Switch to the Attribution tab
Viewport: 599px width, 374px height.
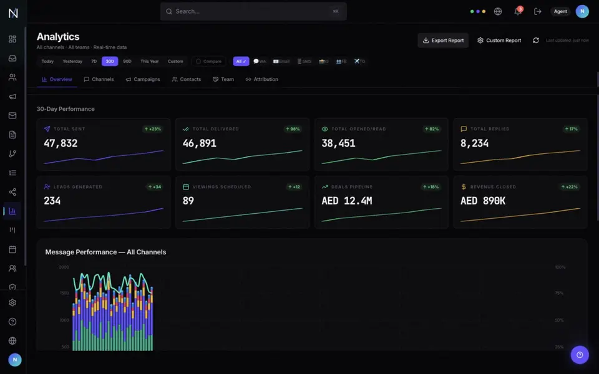[x=261, y=79]
